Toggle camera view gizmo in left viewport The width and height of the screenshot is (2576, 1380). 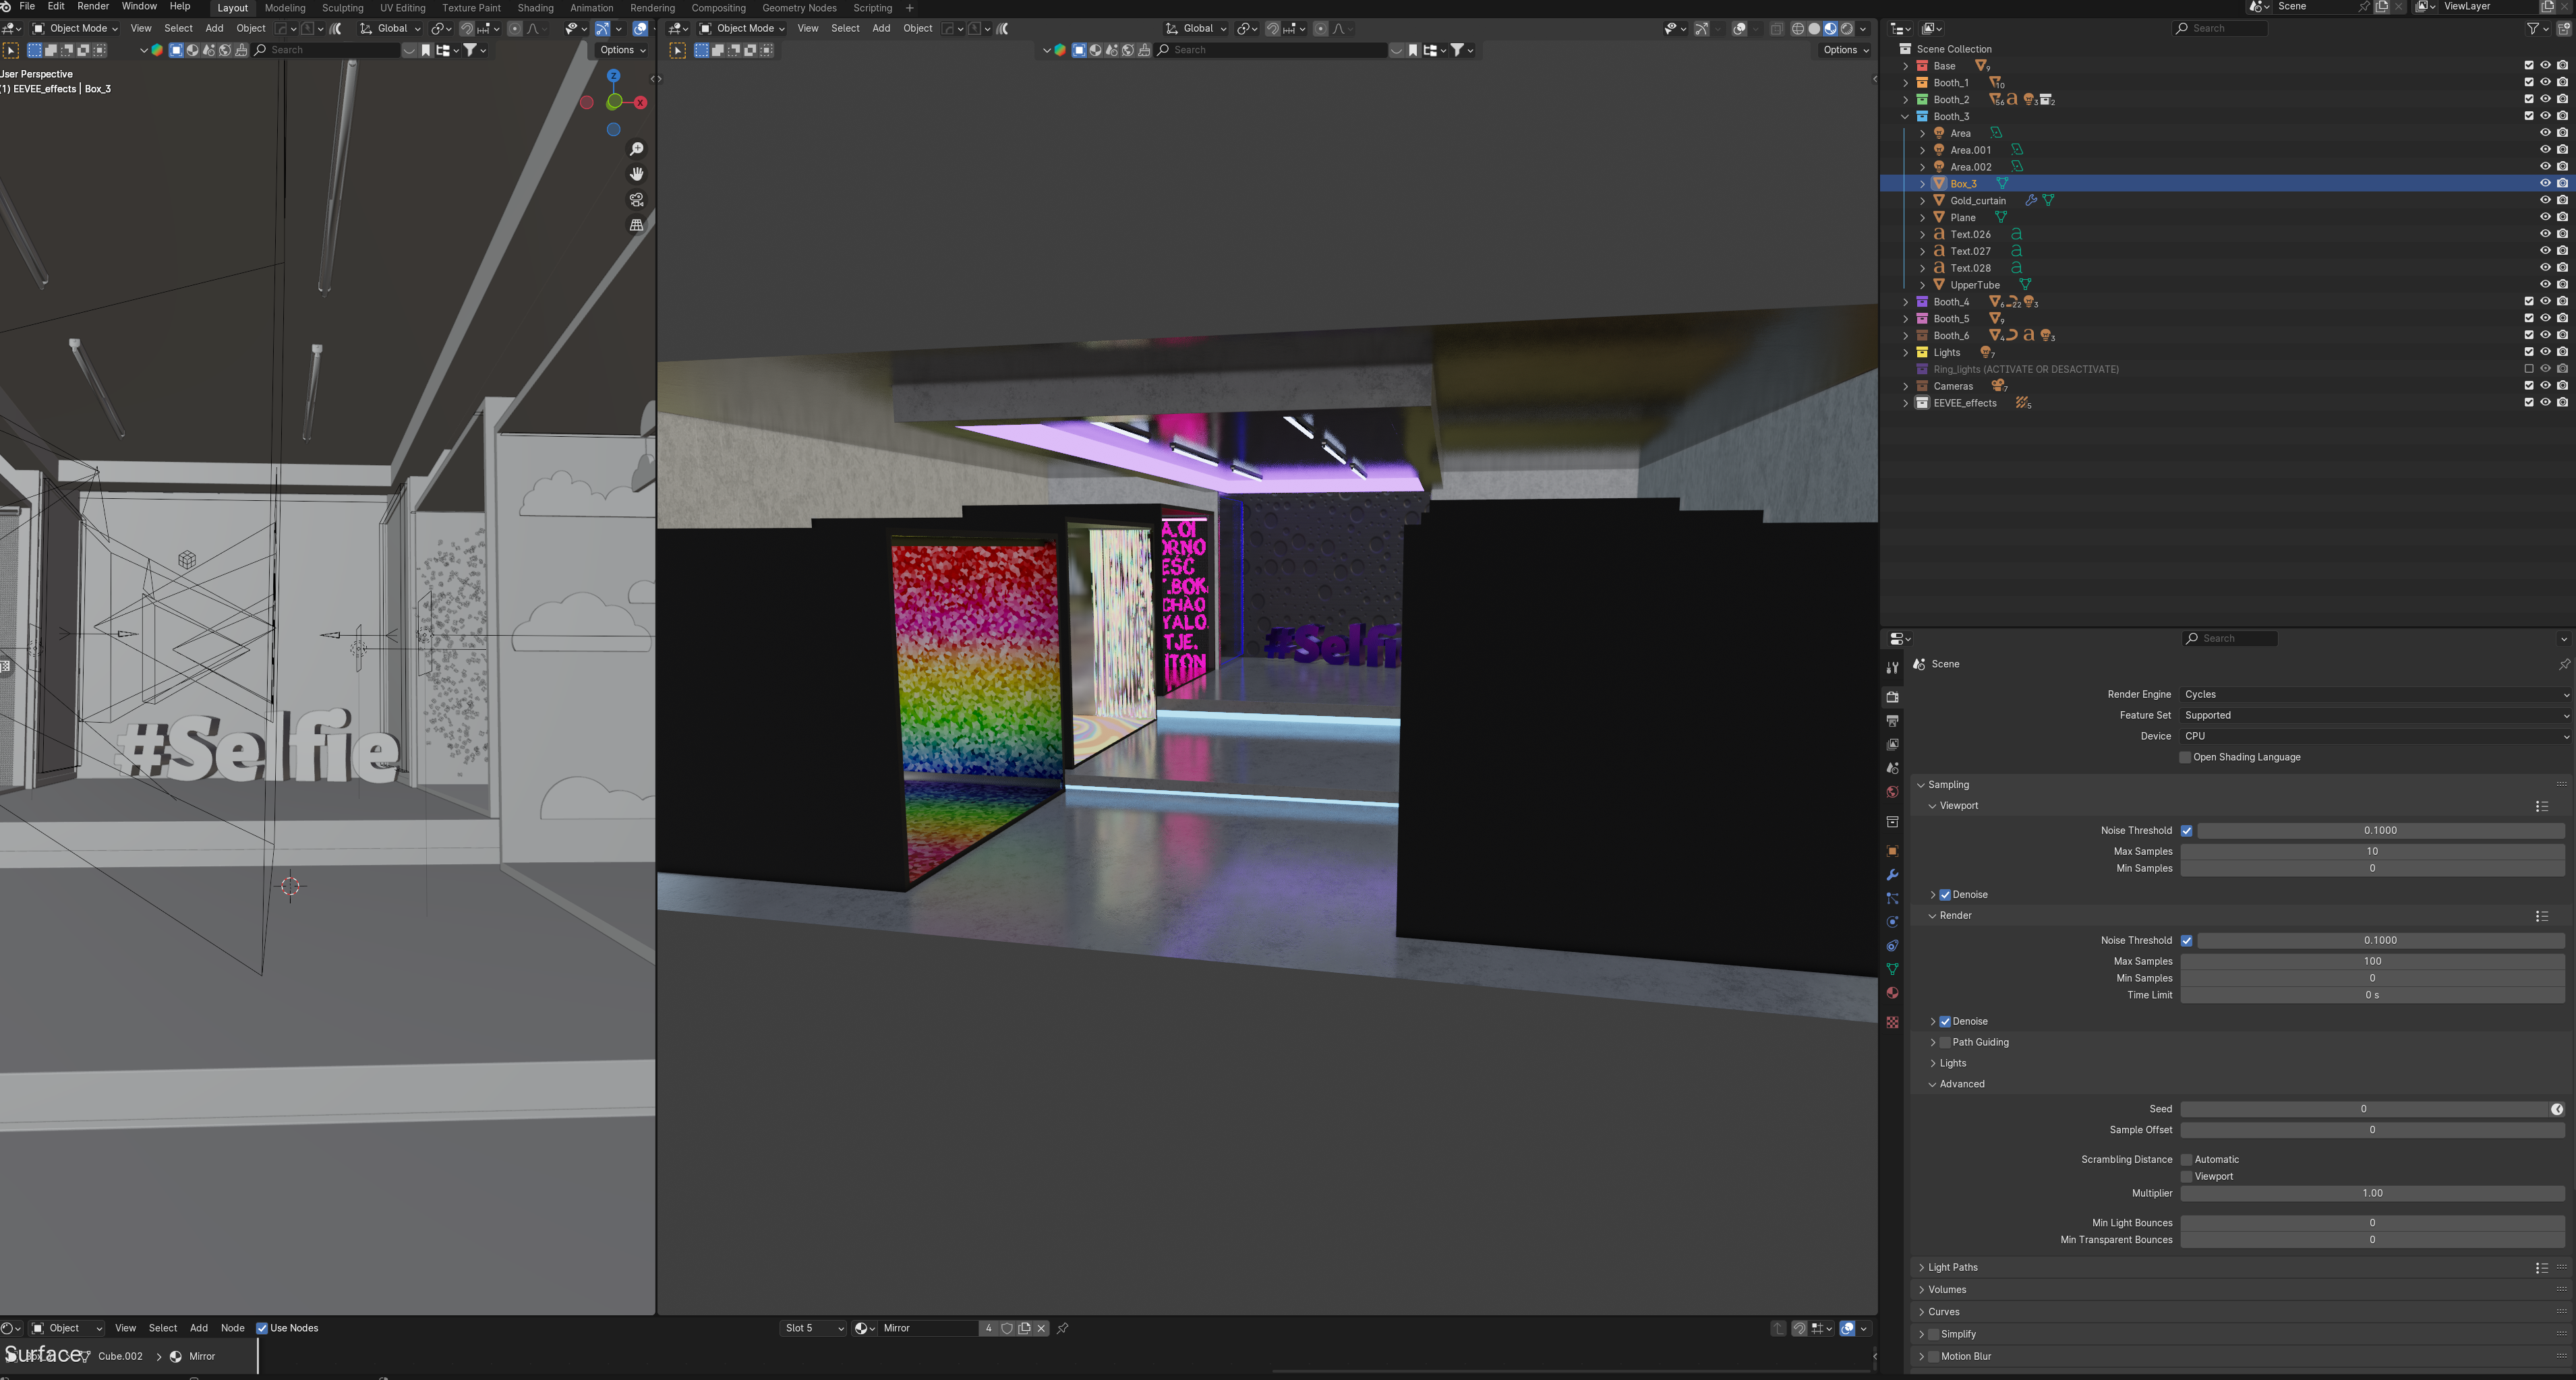636,200
